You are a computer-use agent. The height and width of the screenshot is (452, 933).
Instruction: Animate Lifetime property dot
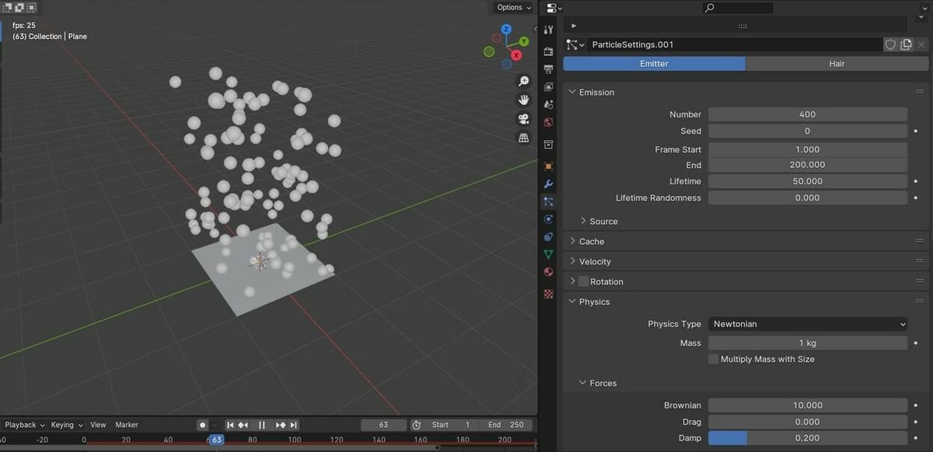pos(917,181)
